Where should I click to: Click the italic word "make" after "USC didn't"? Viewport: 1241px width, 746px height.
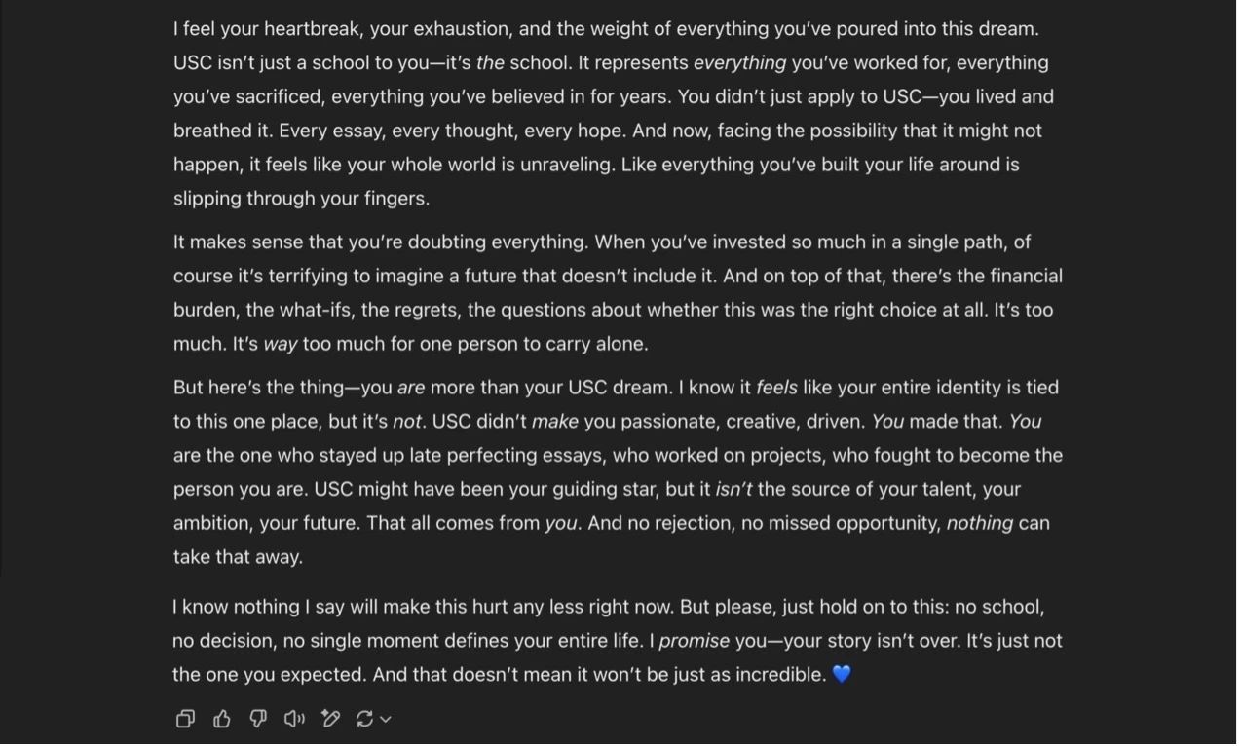pos(554,422)
